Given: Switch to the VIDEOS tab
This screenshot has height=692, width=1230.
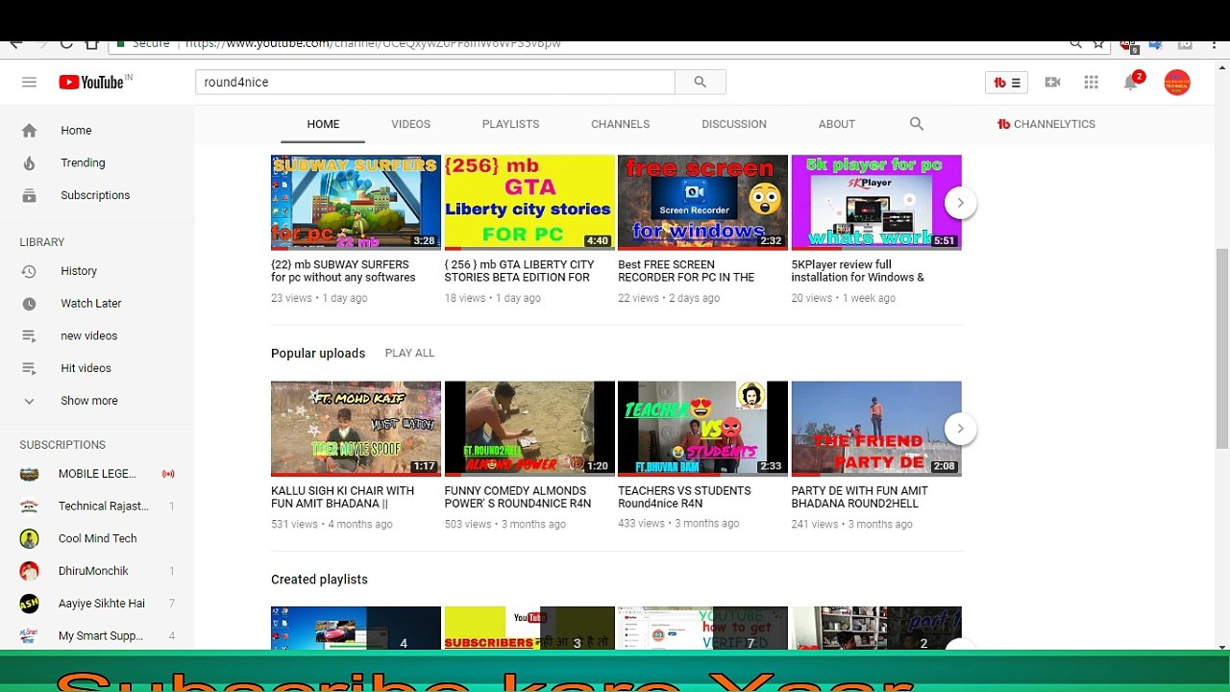Looking at the screenshot, I should click(x=410, y=124).
